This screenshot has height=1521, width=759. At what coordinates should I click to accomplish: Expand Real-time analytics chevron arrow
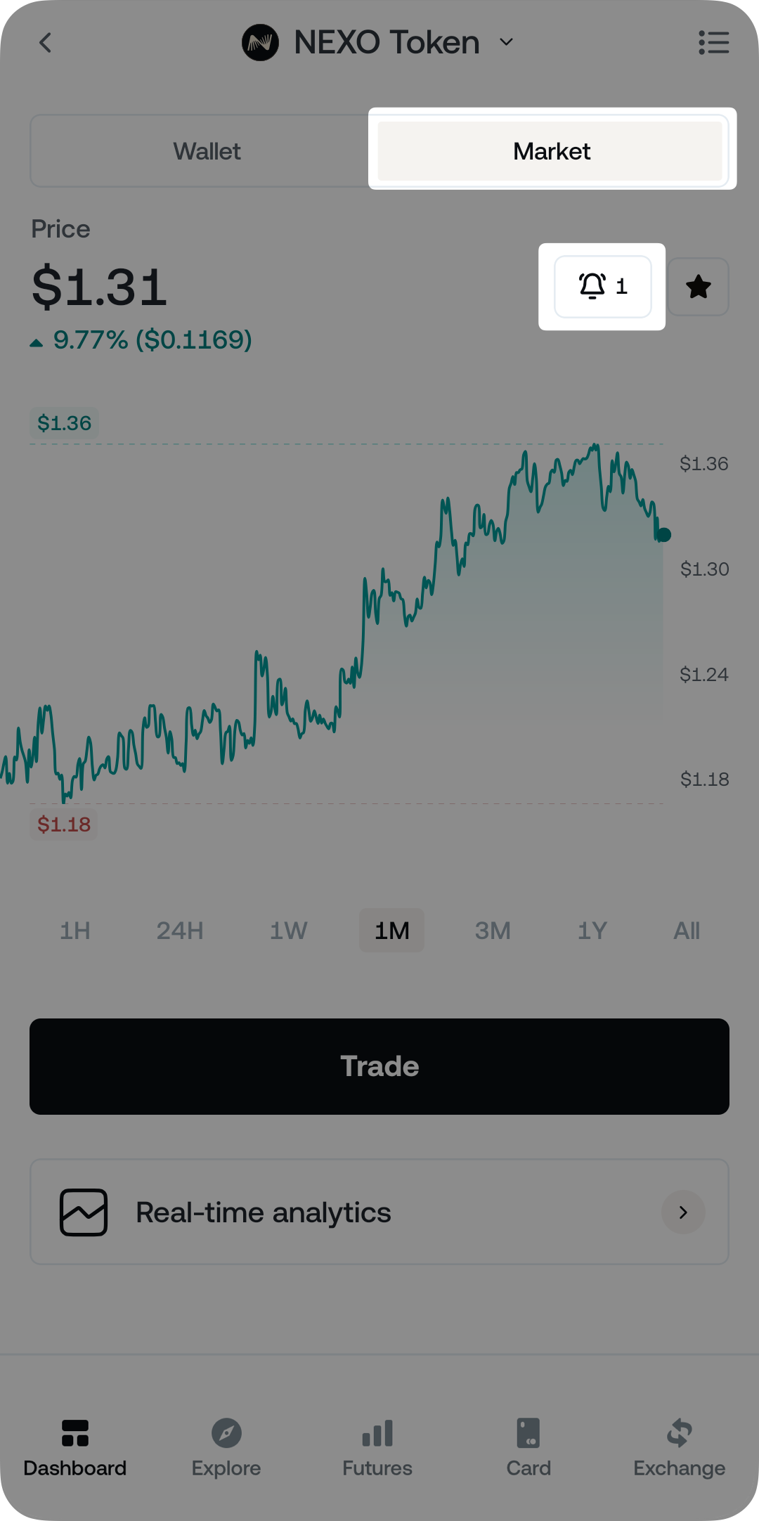pos(683,1212)
